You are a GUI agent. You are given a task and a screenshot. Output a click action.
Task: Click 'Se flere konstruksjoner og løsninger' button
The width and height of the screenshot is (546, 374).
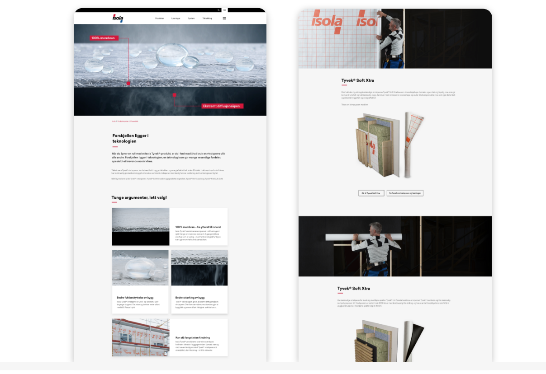click(x=404, y=193)
